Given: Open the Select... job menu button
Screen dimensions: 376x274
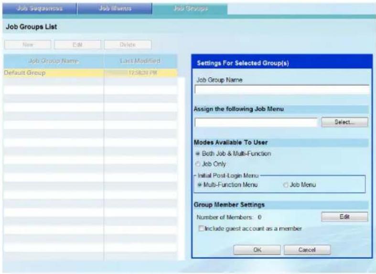Looking at the screenshot, I should pyautogui.click(x=344, y=122).
